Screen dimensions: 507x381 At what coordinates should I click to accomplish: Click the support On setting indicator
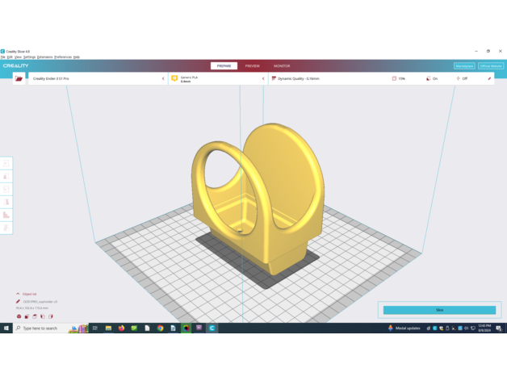point(431,79)
